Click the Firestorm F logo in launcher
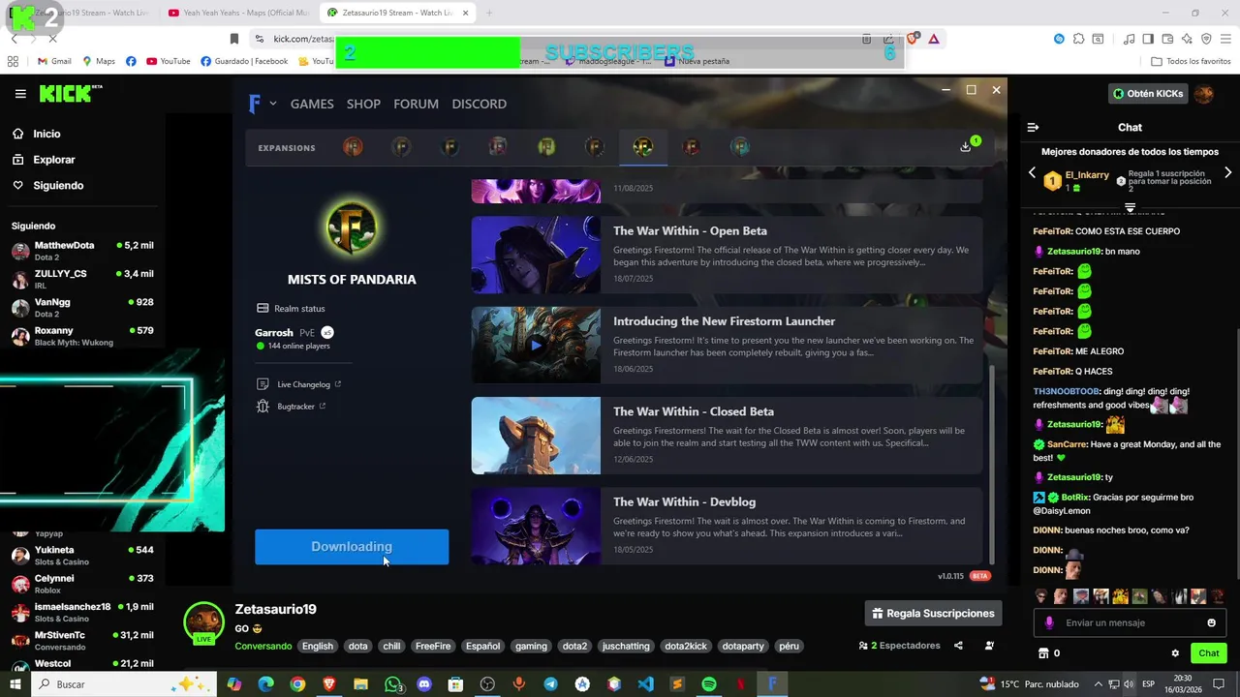 pos(255,104)
